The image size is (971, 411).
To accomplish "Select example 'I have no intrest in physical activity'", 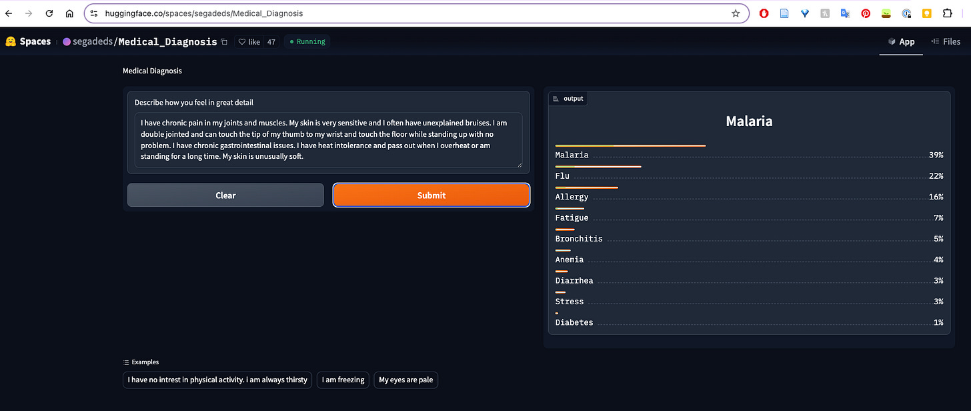I will (218, 380).
